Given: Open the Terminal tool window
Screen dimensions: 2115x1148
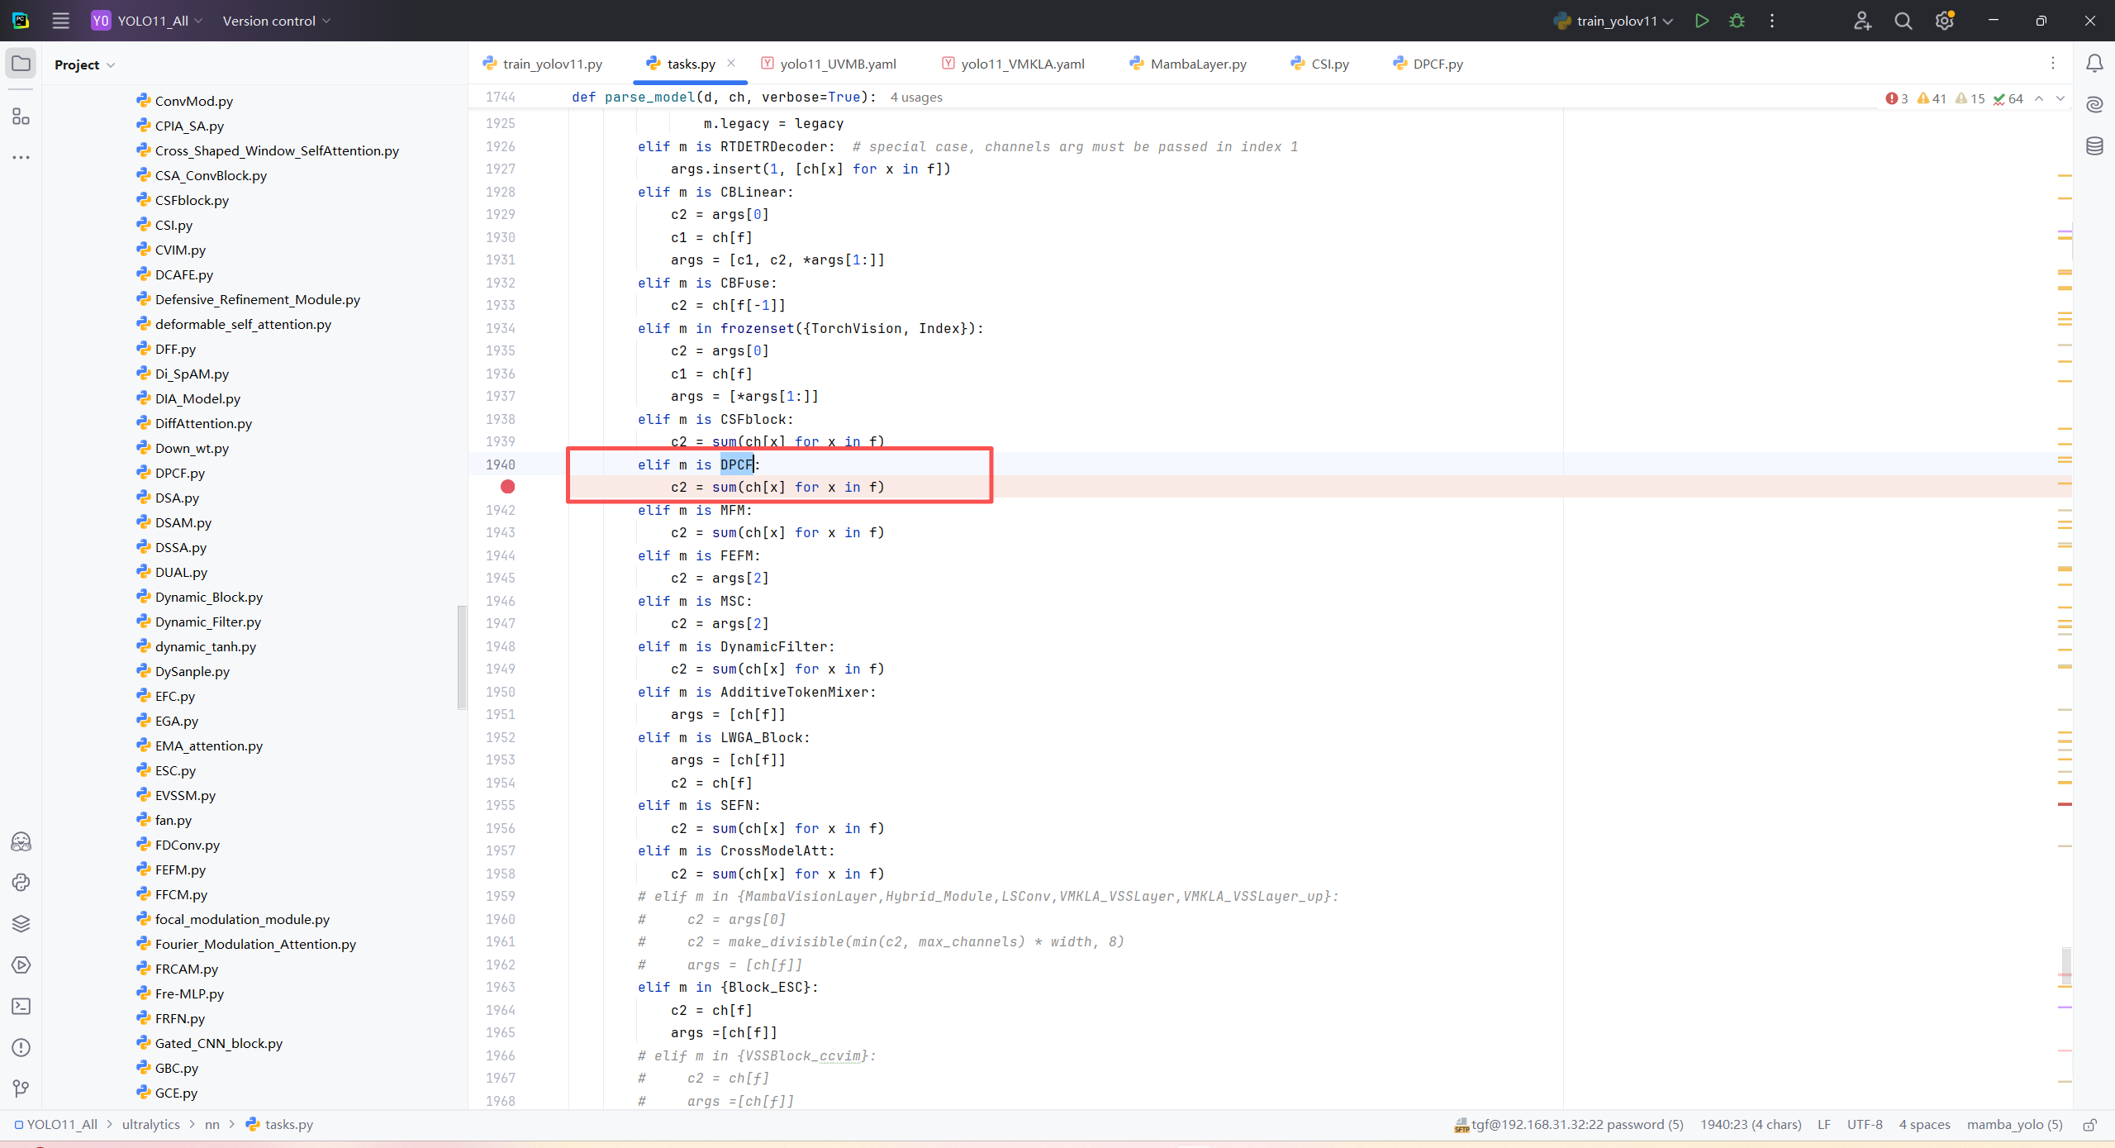Looking at the screenshot, I should coord(21,1006).
